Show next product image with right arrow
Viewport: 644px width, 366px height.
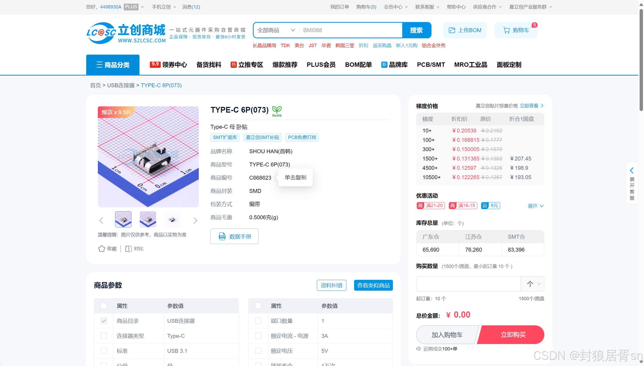tap(195, 220)
